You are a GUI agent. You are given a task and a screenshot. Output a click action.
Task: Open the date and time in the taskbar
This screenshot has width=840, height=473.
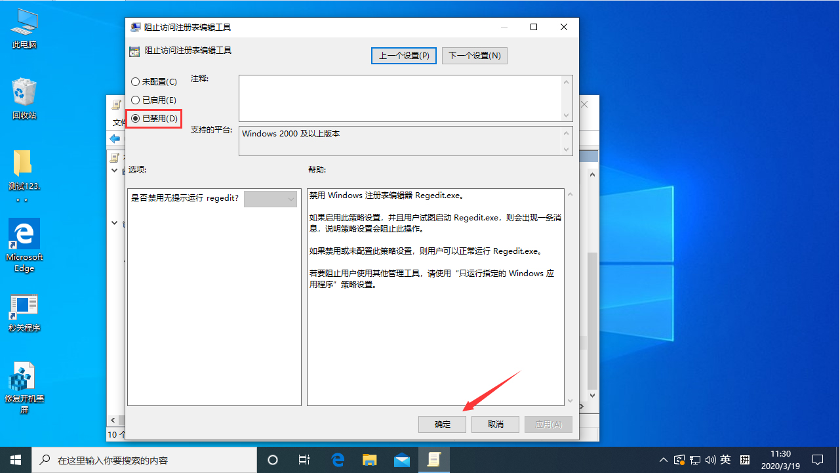(x=780, y=459)
